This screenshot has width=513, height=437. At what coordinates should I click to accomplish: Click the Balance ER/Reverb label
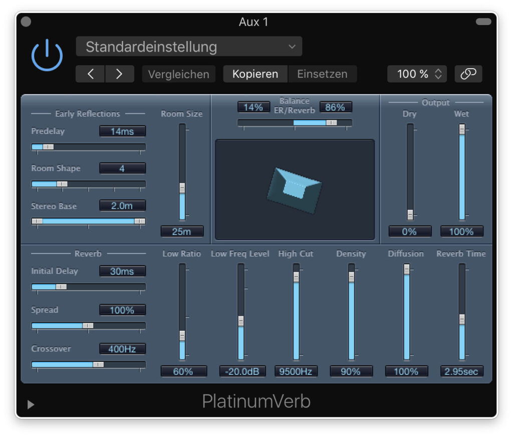pyautogui.click(x=295, y=105)
